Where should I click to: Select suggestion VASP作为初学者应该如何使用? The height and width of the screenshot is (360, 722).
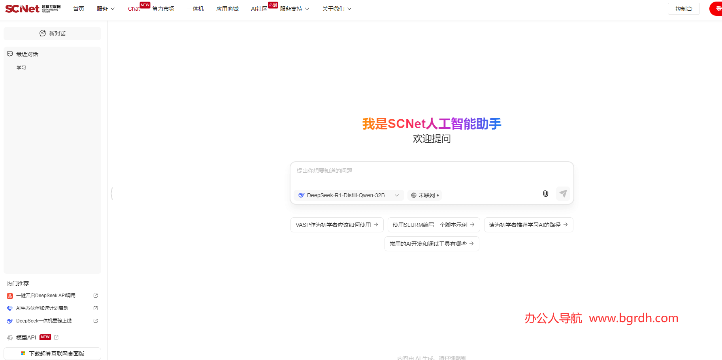[x=337, y=225]
